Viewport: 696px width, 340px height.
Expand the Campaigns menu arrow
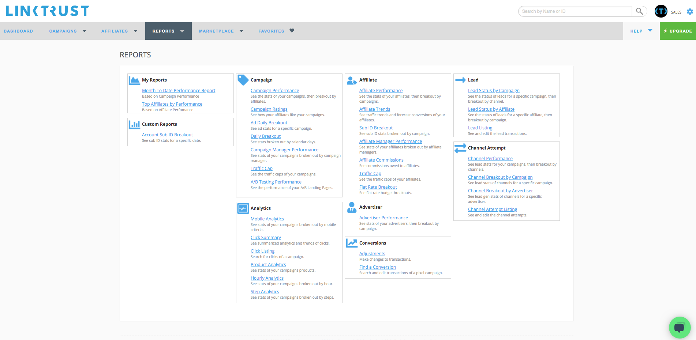85,31
